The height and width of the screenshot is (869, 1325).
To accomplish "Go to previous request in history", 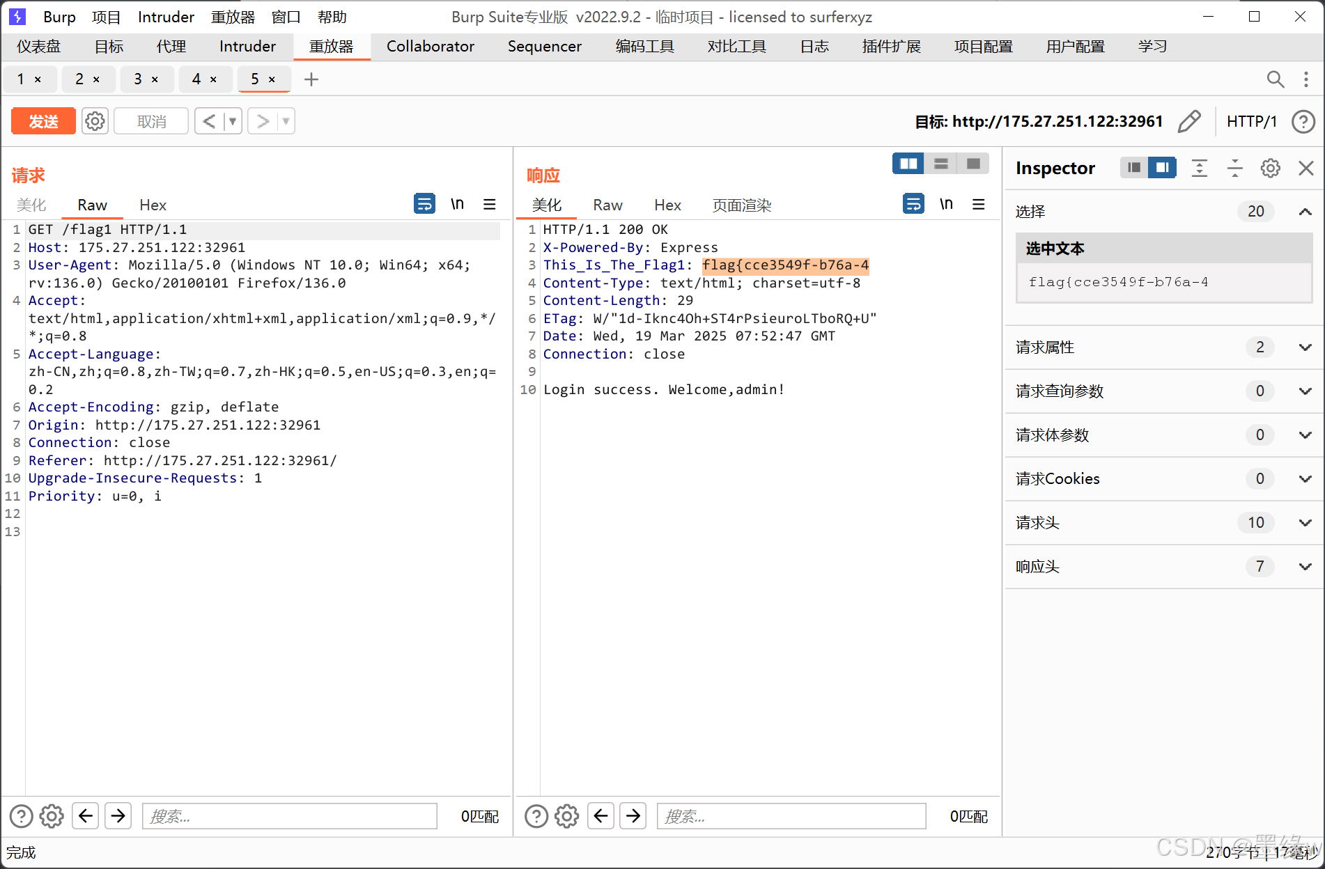I will pos(209,121).
